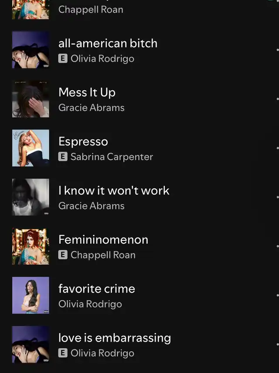Play the track Mess It Up
The image size is (279, 373).
tap(87, 92)
